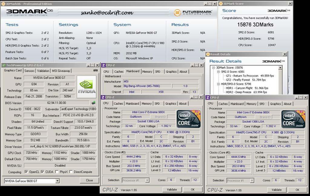310x196 pixels.
Task: Toggle the DirectCompute checkbox
Action: point(71,172)
